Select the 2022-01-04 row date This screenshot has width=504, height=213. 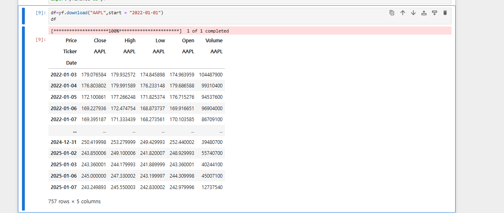[x=64, y=86]
